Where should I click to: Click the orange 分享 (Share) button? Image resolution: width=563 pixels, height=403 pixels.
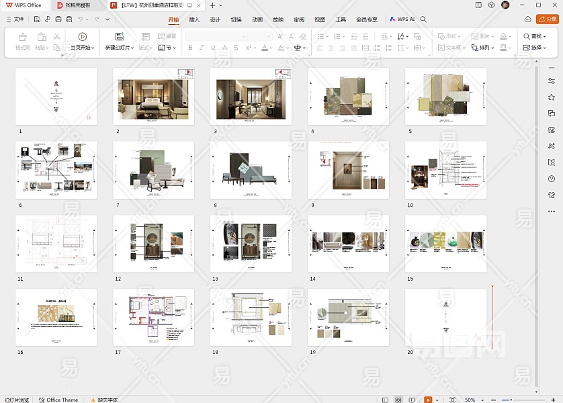point(547,19)
